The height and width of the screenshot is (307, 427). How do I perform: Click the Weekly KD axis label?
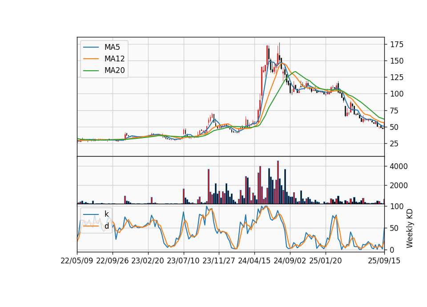coord(410,229)
